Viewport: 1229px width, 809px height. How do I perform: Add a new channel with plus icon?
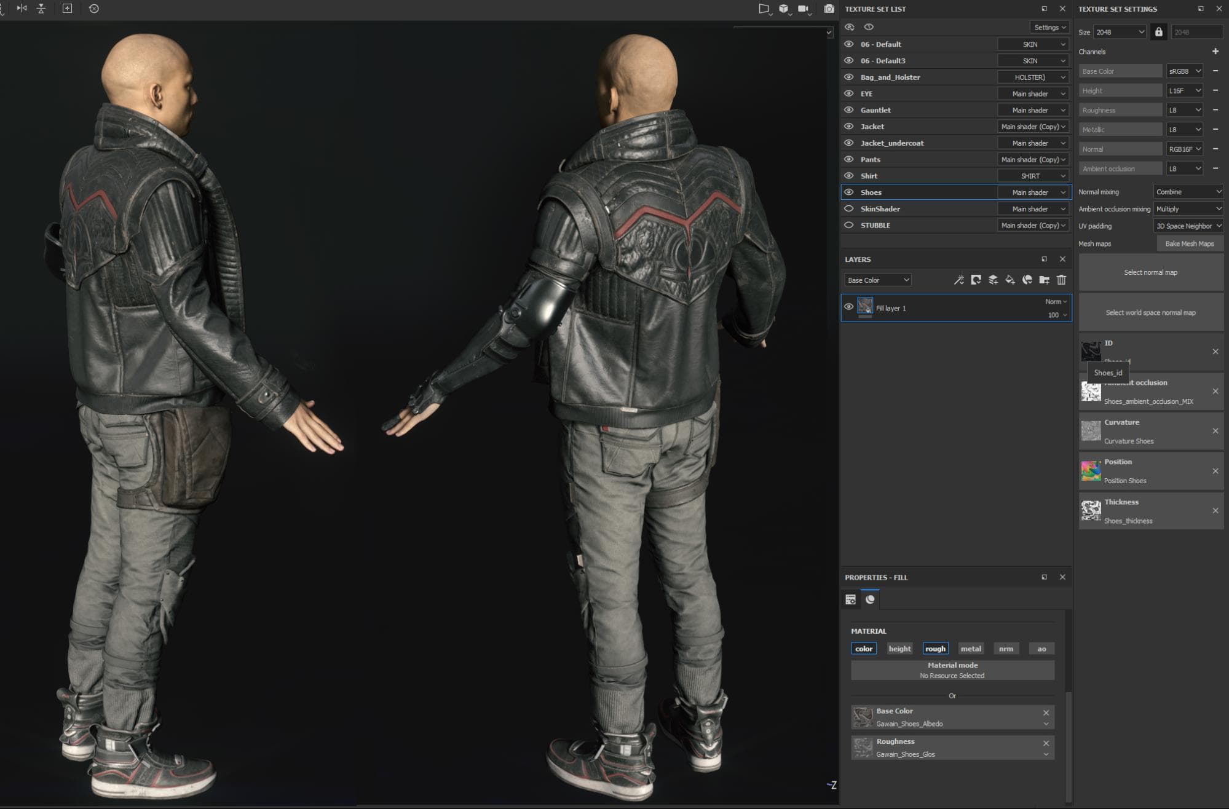[1215, 52]
